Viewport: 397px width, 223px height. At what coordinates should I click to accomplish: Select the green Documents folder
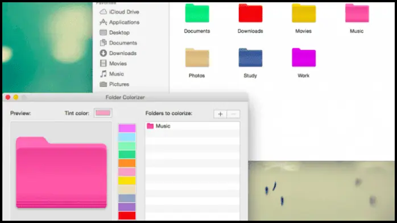tap(197, 14)
